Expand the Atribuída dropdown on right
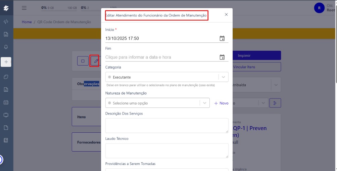This screenshot has height=171, width=337. (x=276, y=85)
